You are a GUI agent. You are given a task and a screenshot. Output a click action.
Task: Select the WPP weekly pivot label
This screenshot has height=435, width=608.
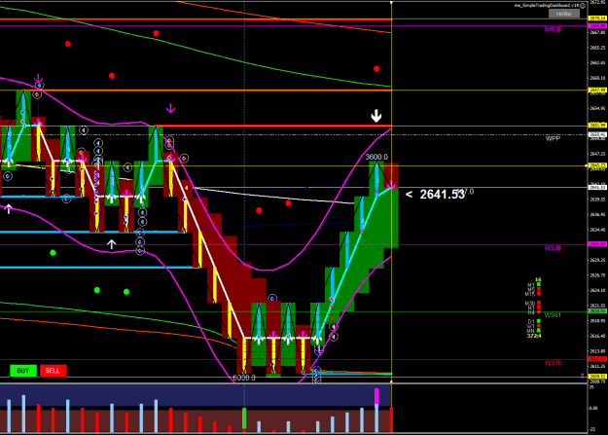coord(553,138)
